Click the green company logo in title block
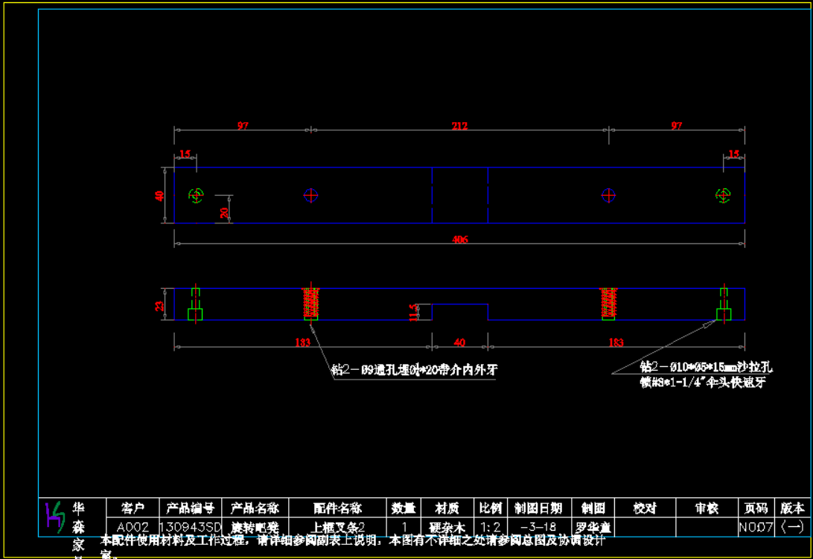813x559 pixels. [54, 516]
